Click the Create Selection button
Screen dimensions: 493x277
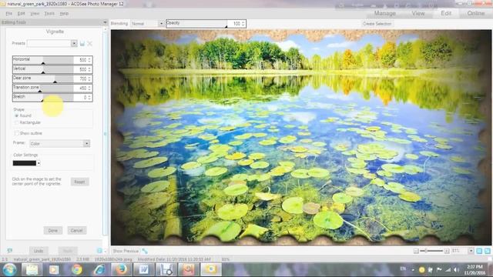click(x=377, y=24)
